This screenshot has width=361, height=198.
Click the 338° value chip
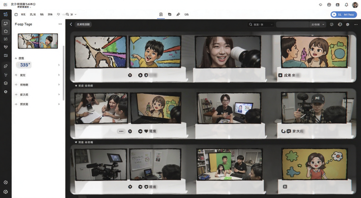24,65
